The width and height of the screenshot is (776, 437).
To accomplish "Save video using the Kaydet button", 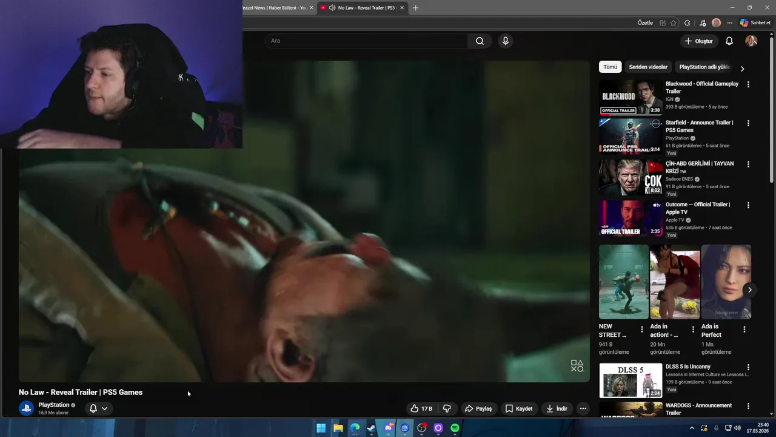I will click(x=519, y=408).
